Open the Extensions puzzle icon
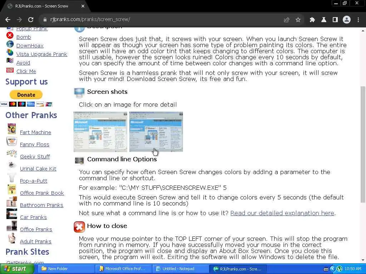This screenshot has height=274, width=366. 312,20
